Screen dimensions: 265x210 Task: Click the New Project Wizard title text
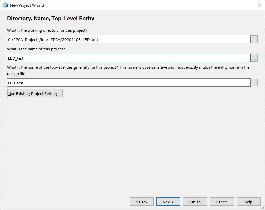click(27, 5)
